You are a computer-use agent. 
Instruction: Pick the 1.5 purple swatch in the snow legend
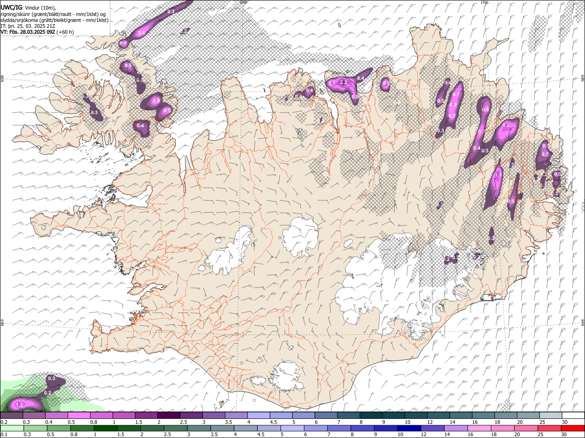point(146,416)
